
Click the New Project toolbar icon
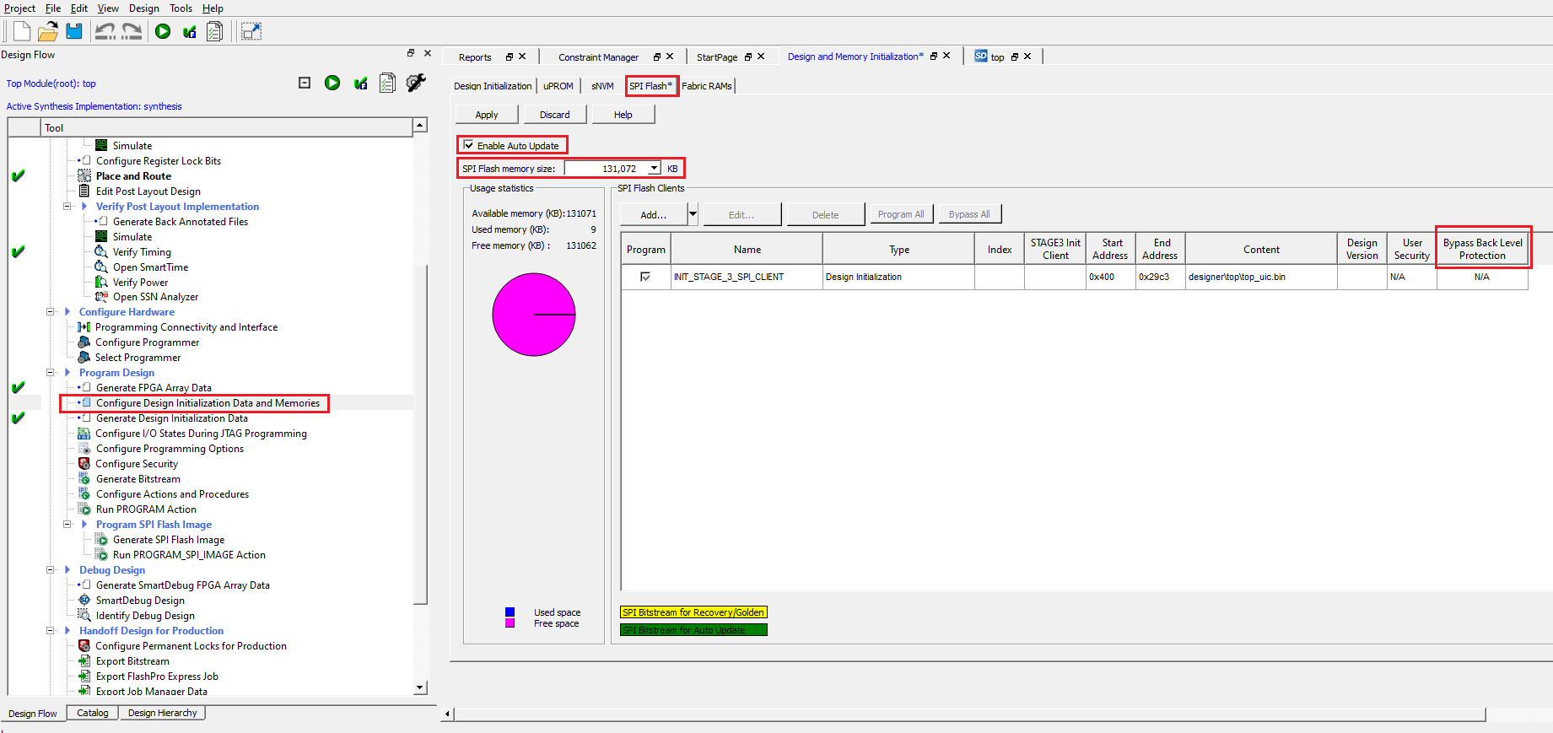(x=22, y=32)
